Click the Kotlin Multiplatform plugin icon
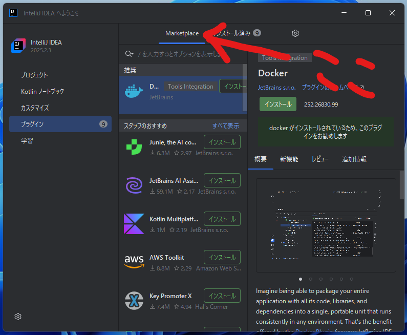The width and height of the screenshot is (407, 335). (134, 224)
